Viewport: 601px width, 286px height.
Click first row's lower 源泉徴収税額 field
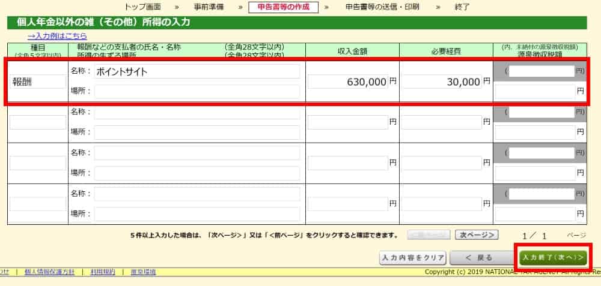pos(534,92)
